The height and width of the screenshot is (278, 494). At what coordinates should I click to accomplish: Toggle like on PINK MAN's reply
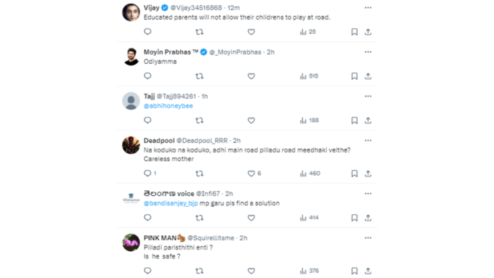pyautogui.click(x=251, y=271)
